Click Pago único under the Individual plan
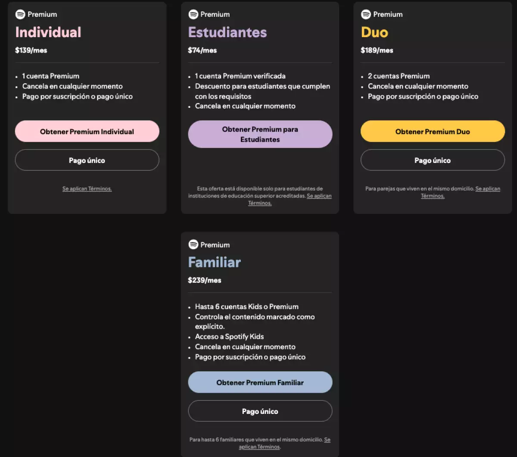This screenshot has width=517, height=457. (x=87, y=160)
